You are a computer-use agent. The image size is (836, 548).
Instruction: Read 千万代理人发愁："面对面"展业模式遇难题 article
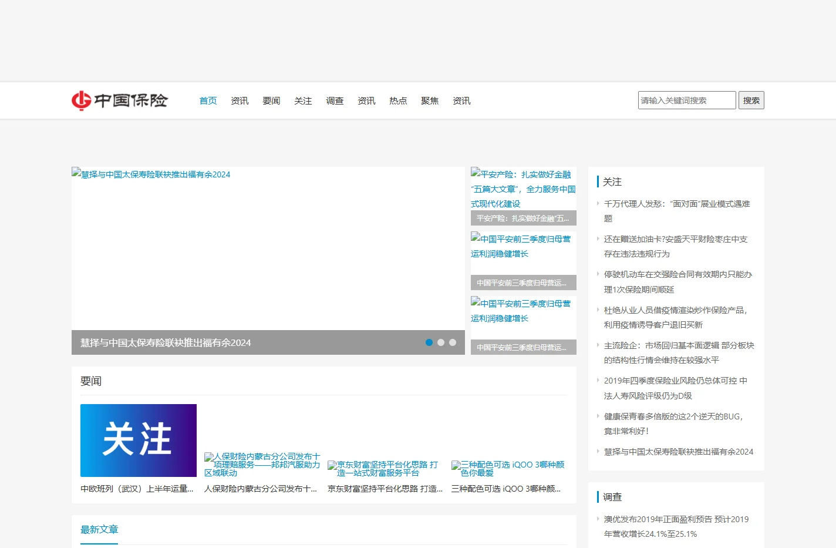click(x=677, y=211)
